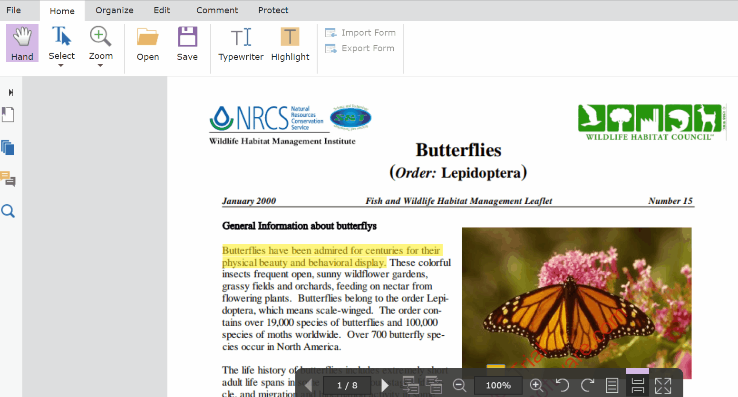The image size is (738, 397).
Task: Save the document with Save icon
Action: (x=187, y=37)
